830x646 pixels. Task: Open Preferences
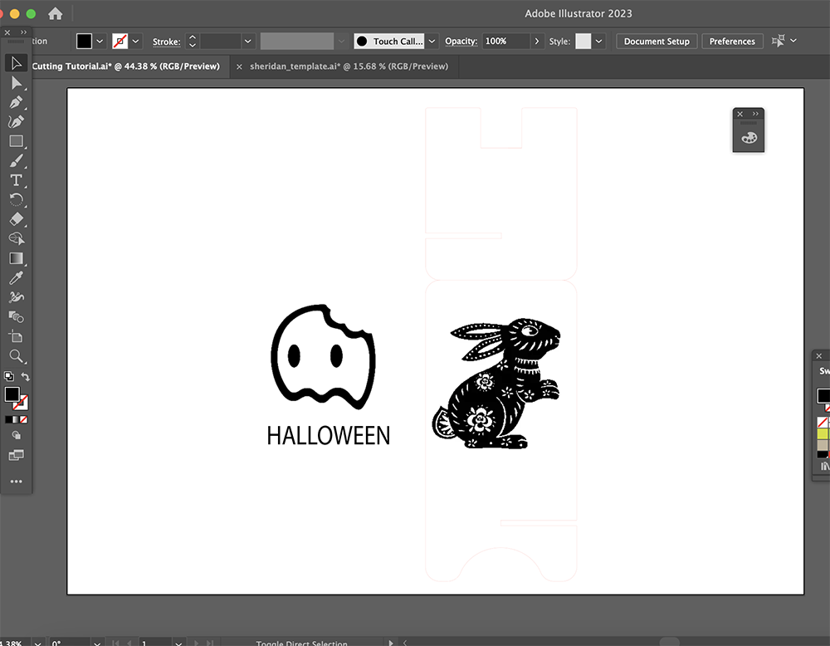[x=732, y=41]
